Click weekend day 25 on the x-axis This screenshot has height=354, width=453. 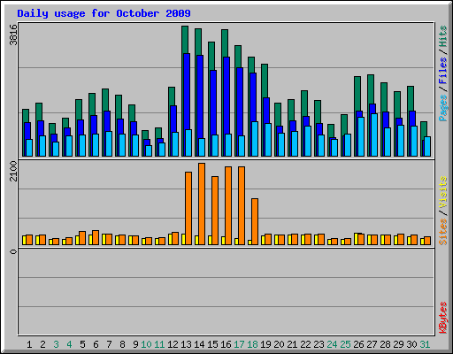click(x=345, y=344)
